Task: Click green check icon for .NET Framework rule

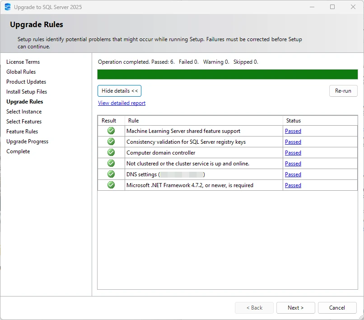Action: point(111,185)
